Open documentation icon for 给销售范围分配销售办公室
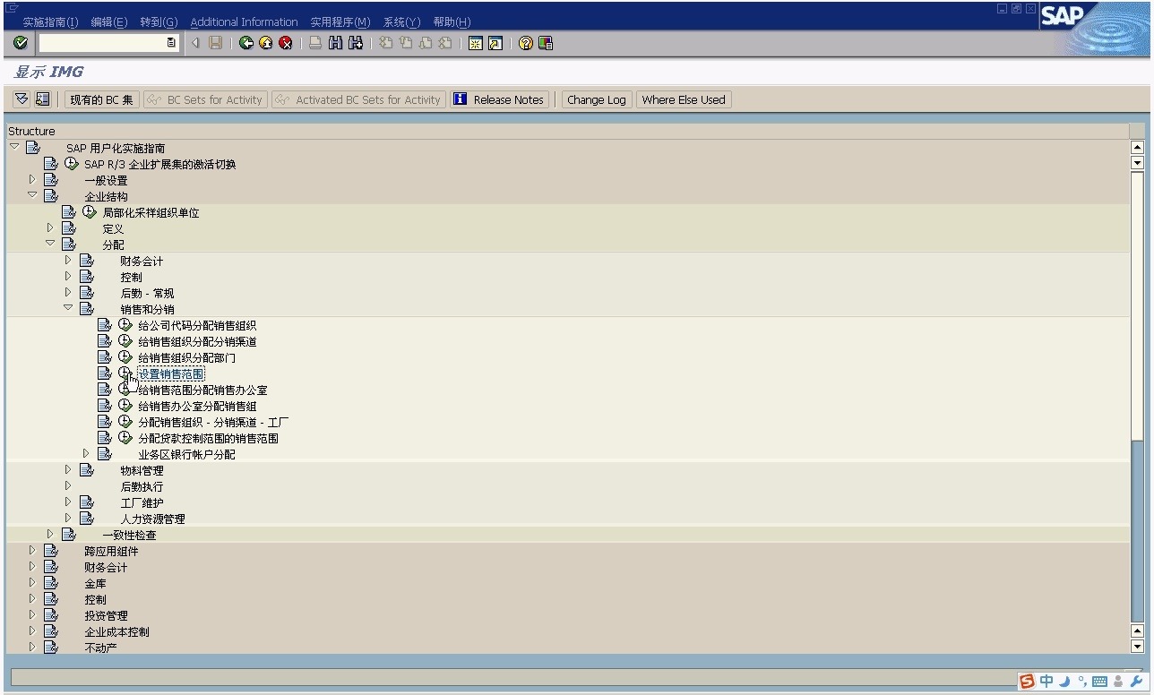This screenshot has width=1154, height=695. [x=105, y=390]
